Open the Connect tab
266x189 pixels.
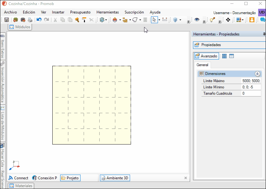[x=18, y=178]
